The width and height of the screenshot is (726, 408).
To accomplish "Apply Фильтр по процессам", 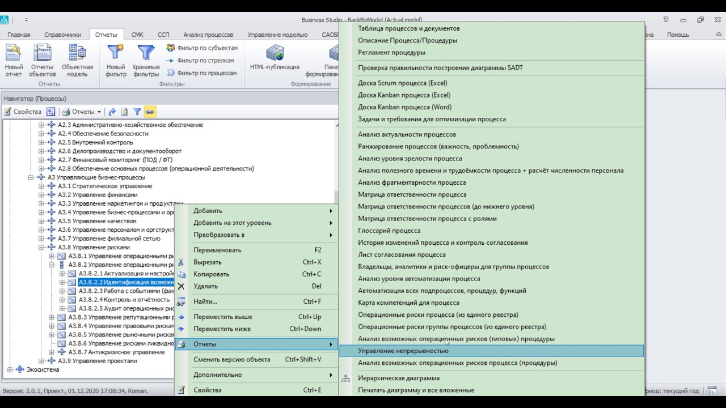I will 201,73.
